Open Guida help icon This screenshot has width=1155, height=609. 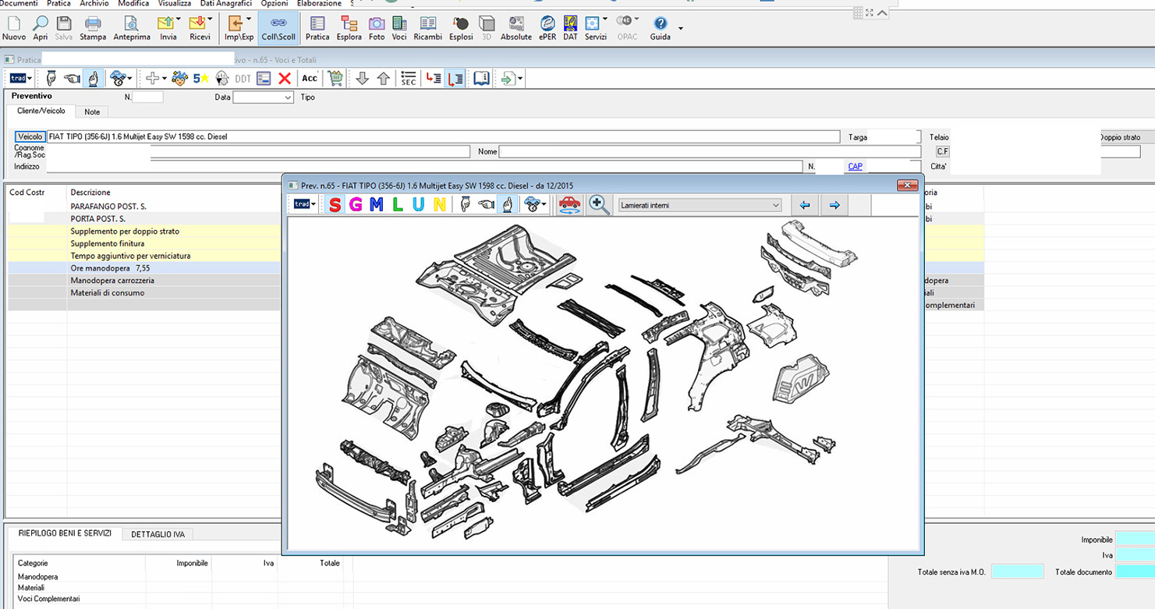coord(661,28)
